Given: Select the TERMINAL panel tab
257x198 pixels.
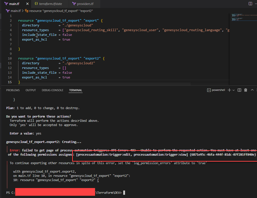Looking at the screenshot, I should (x=76, y=90).
